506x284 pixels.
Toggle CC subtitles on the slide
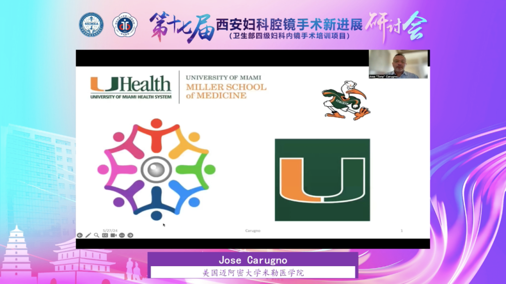click(x=105, y=235)
